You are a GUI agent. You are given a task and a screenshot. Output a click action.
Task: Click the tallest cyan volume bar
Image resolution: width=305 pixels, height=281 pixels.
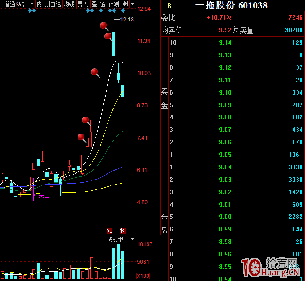(118, 261)
